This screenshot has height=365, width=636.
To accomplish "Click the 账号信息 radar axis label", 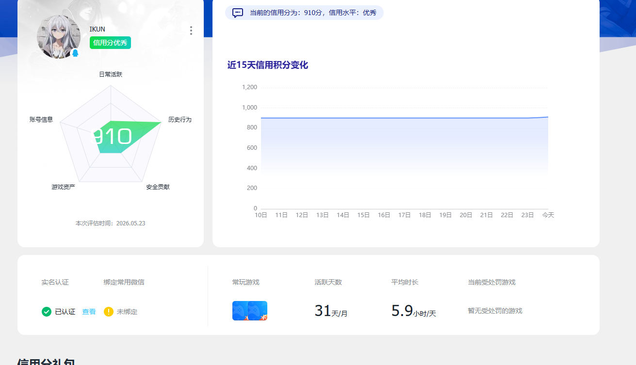I will point(41,120).
